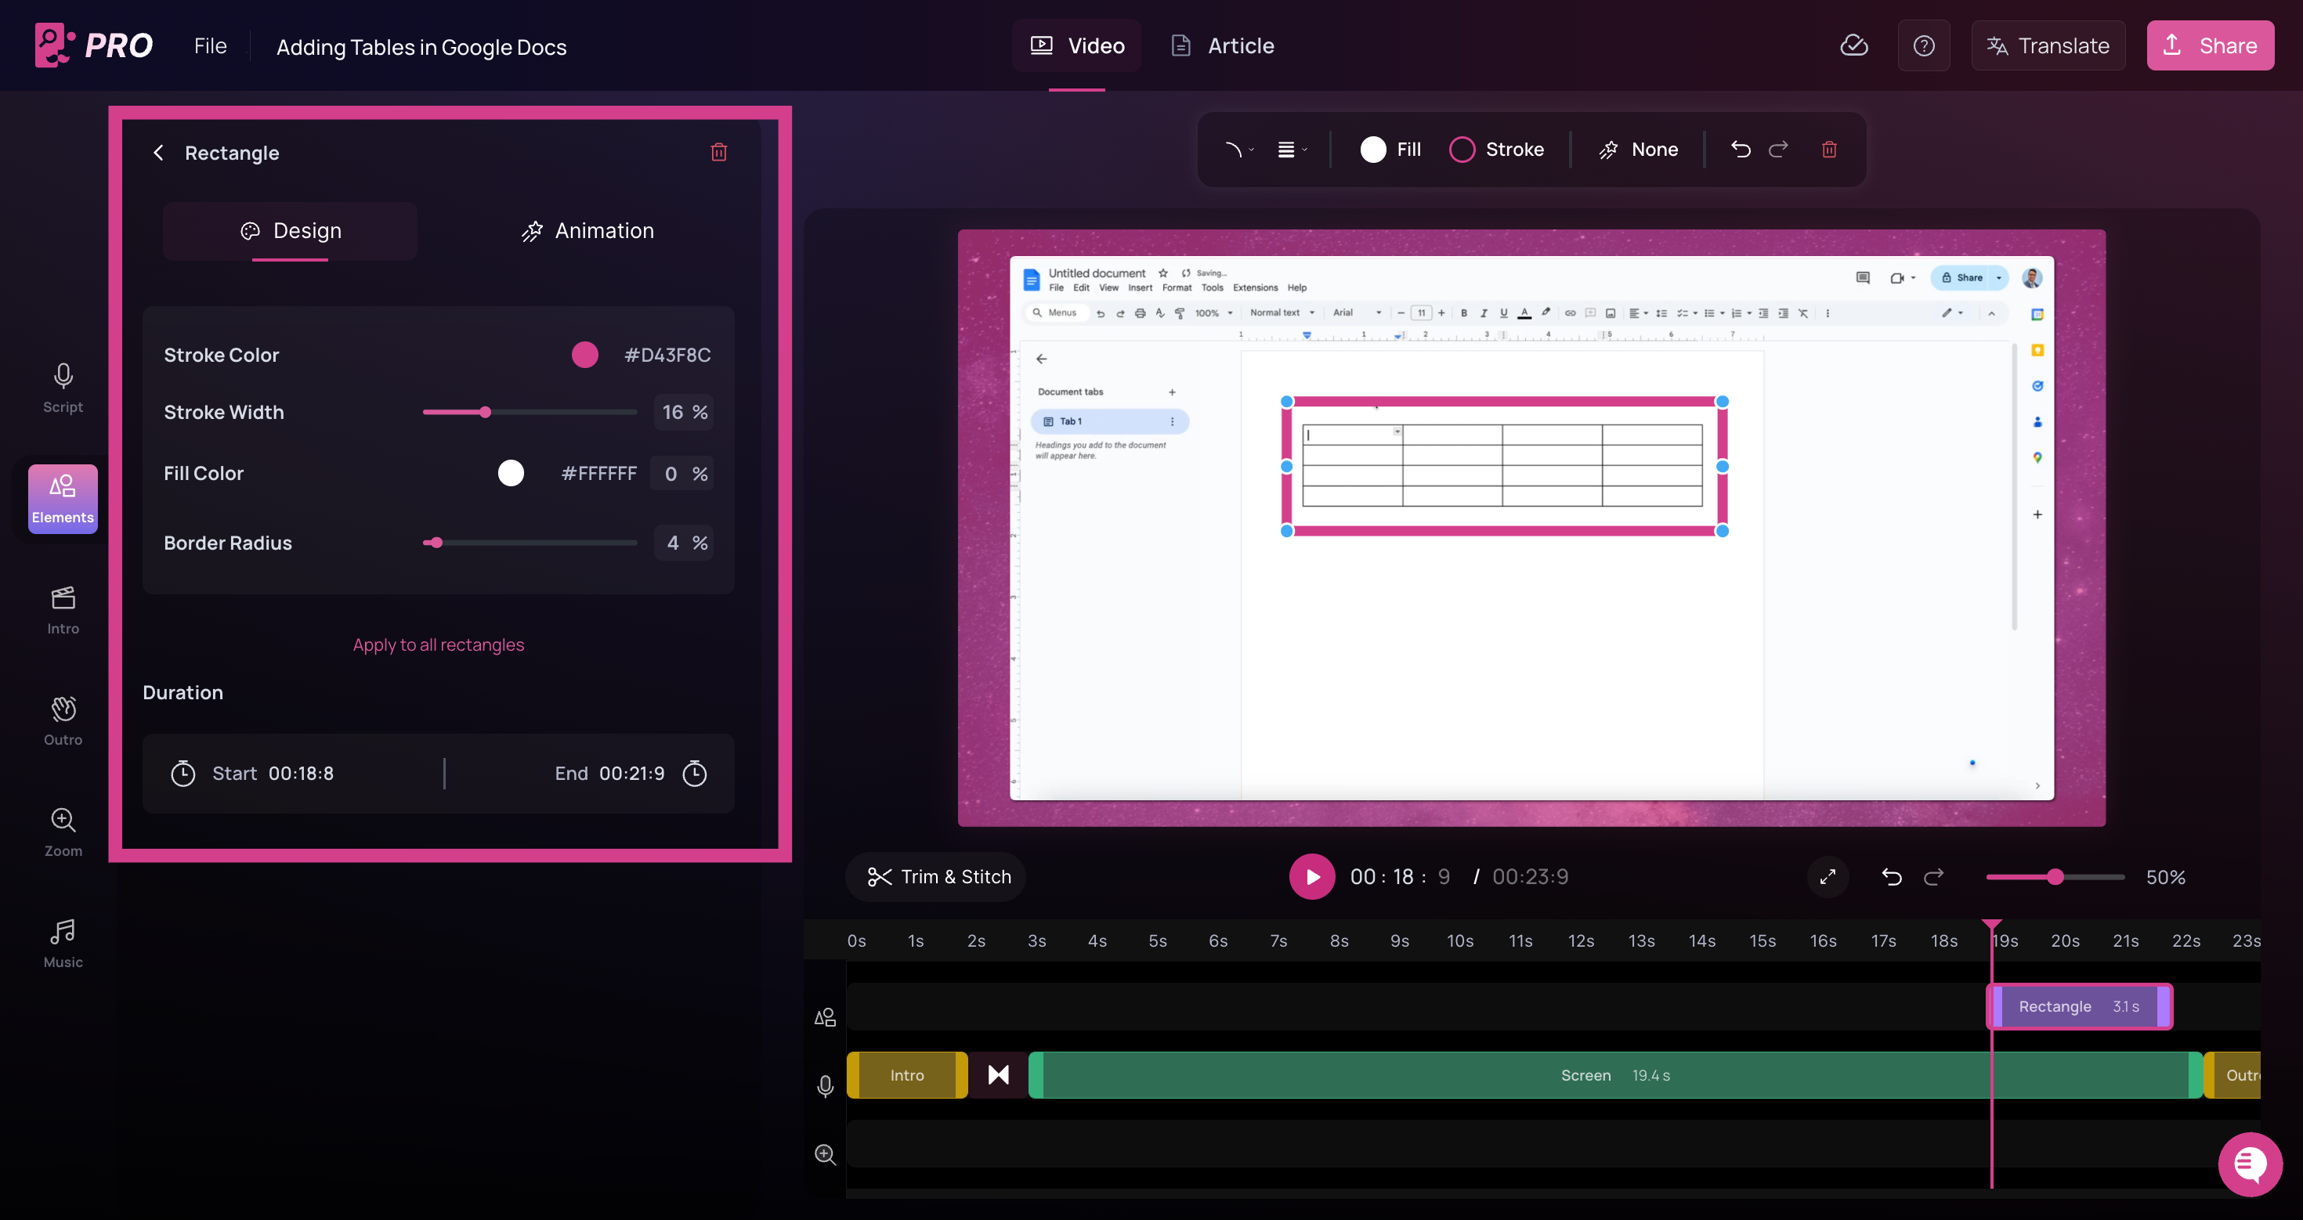The image size is (2303, 1220).
Task: Click the Share button
Action: [2210, 45]
